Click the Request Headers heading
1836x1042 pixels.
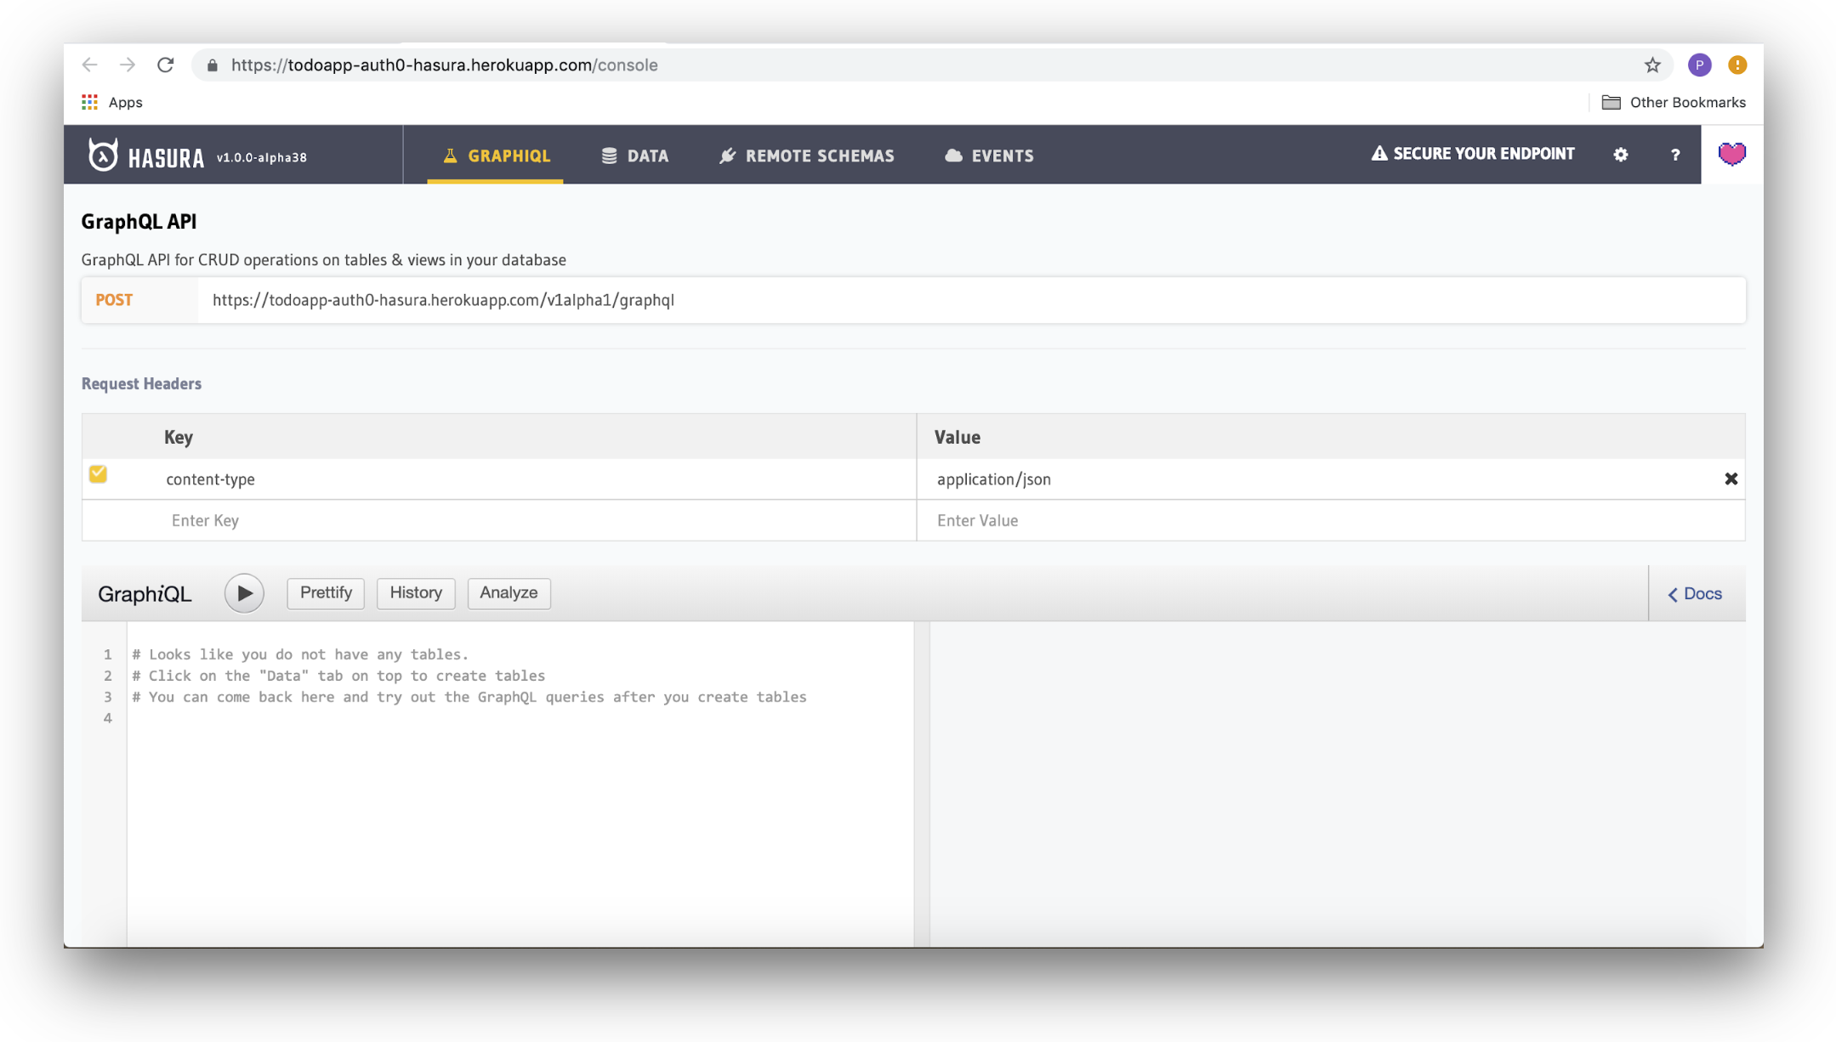141,383
